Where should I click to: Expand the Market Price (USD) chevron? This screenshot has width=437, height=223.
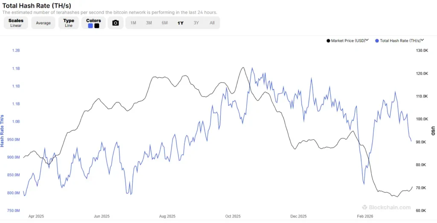point(367,40)
